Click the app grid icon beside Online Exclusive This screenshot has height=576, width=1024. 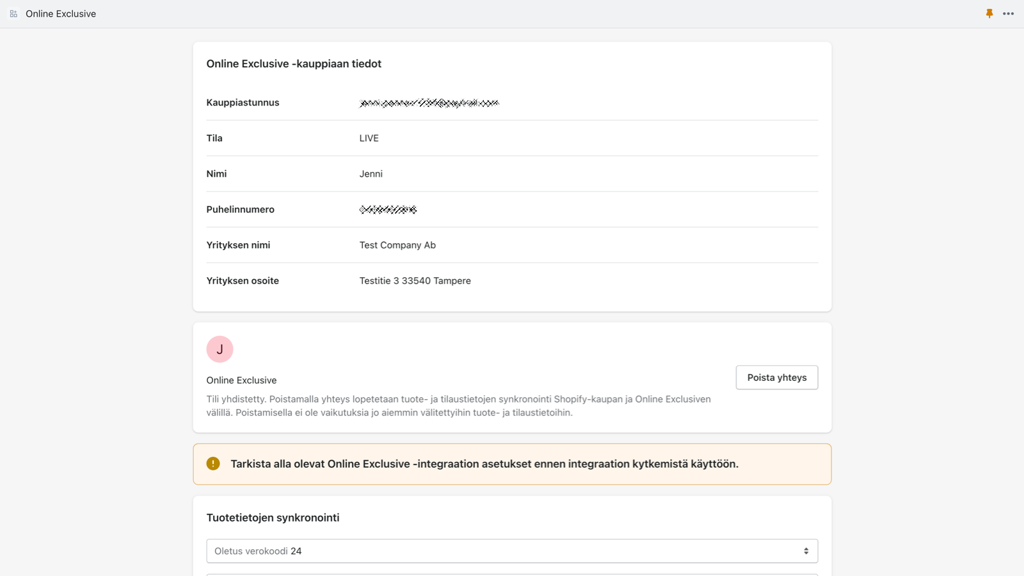[13, 13]
